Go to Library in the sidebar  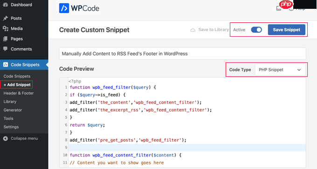pyautogui.click(x=10, y=101)
